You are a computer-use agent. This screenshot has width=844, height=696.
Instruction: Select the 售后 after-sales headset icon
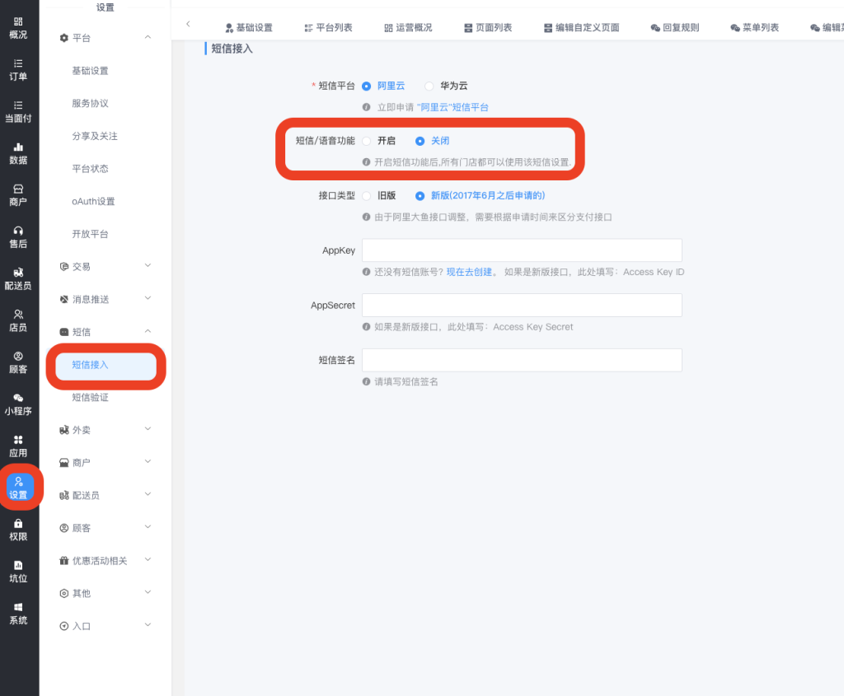pyautogui.click(x=18, y=231)
